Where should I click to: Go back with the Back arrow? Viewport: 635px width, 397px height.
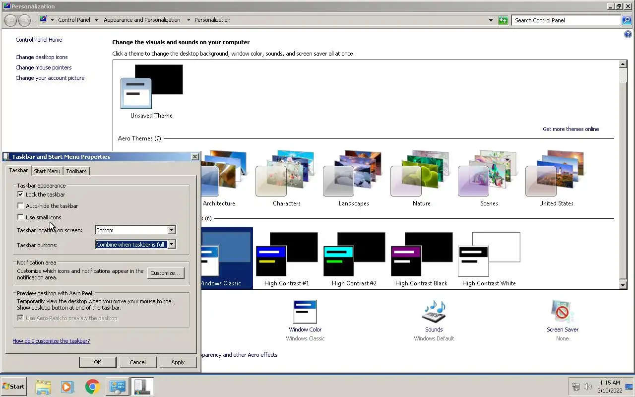point(10,20)
